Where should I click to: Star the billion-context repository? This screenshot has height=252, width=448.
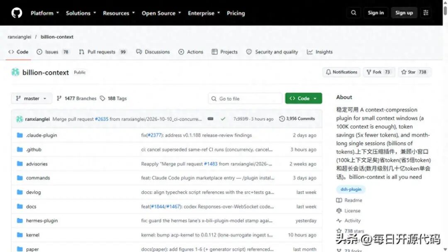tap(414, 72)
